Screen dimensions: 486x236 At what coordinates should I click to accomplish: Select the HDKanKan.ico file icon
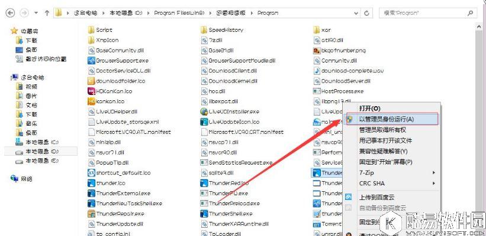[91, 91]
